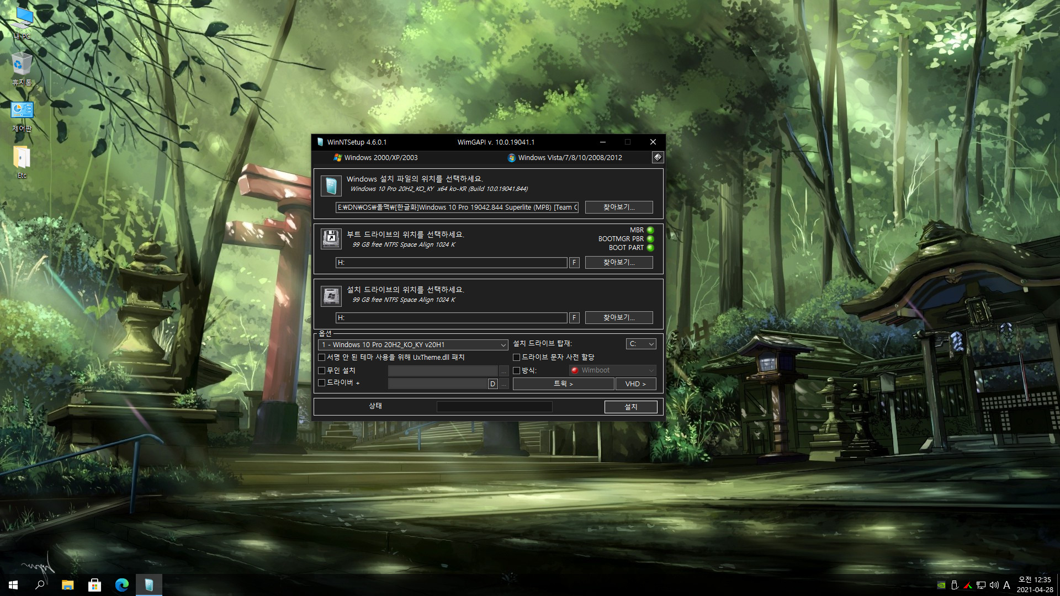Expand the VHD > menu
The height and width of the screenshot is (596, 1060).
[635, 384]
